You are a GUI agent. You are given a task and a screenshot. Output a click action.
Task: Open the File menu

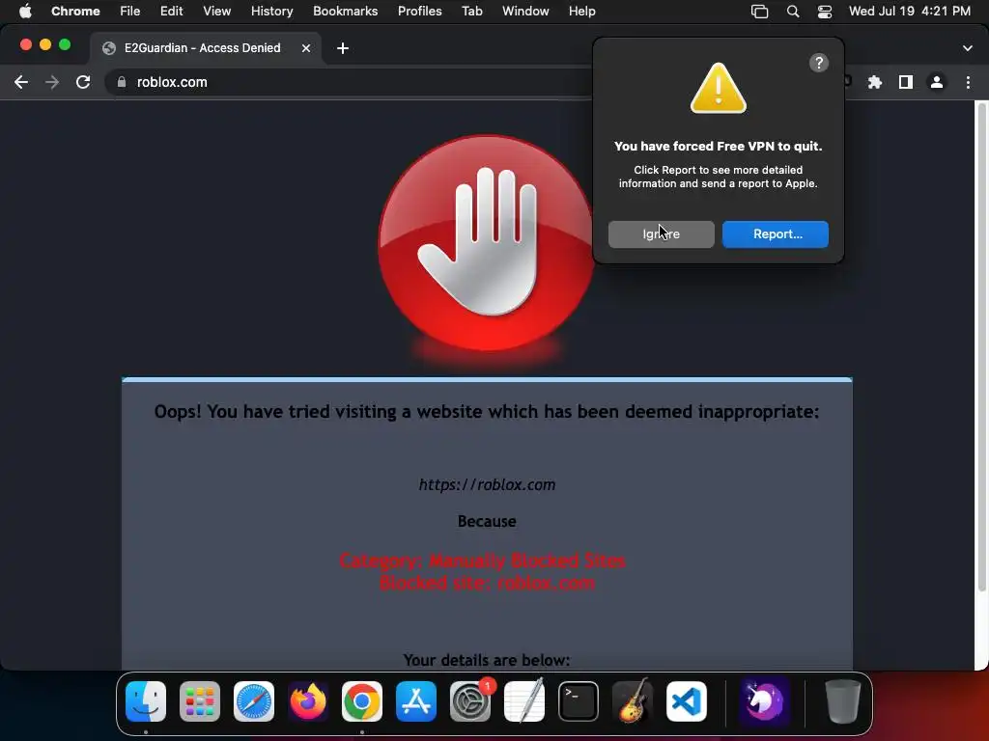pyautogui.click(x=130, y=12)
